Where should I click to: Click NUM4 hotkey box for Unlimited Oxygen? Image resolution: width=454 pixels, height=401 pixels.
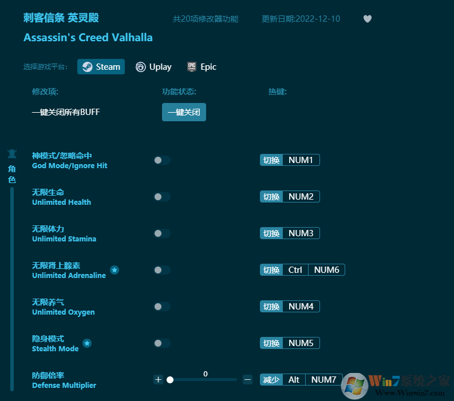point(301,307)
